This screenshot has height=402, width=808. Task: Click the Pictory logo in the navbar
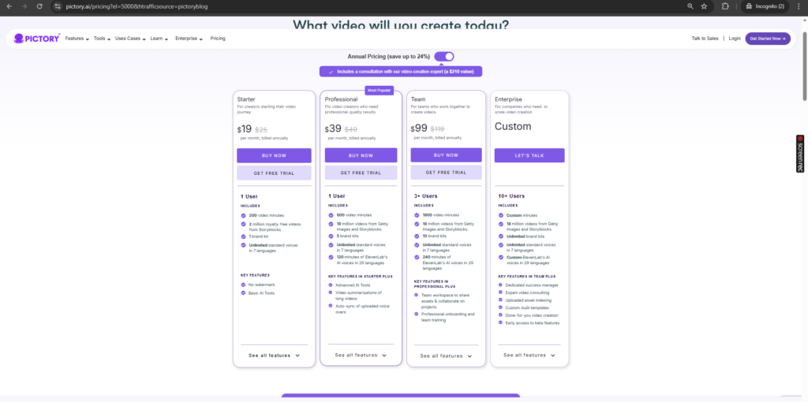(36, 38)
